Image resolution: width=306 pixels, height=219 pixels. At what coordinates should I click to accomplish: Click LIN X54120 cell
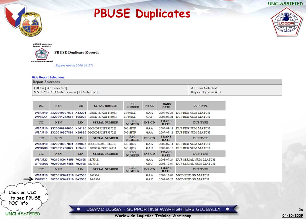(x=81, y=128)
